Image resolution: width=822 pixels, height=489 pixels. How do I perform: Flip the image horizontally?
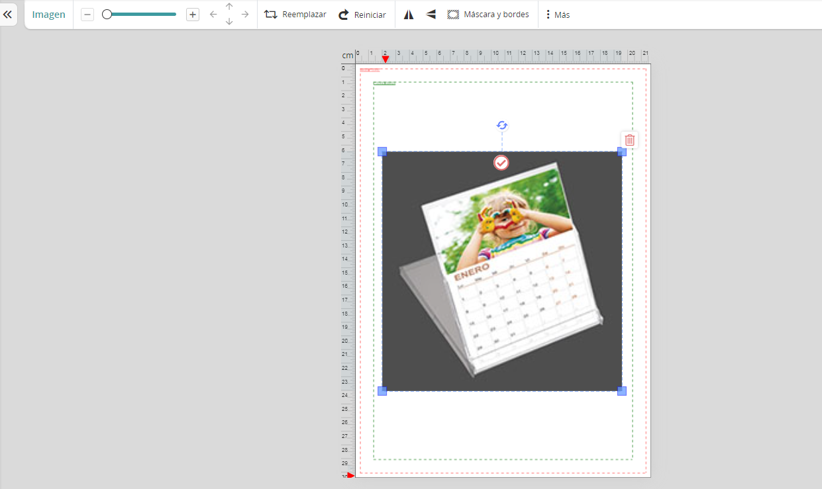click(409, 14)
